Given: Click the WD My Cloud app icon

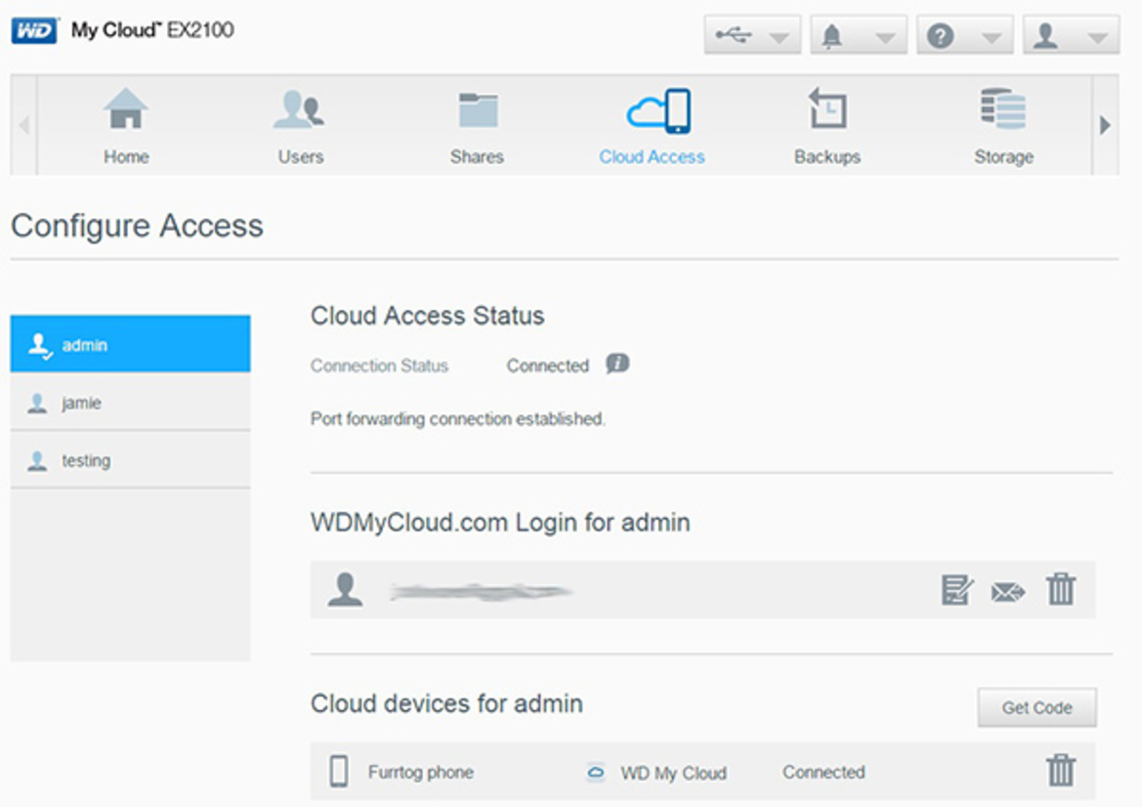Looking at the screenshot, I should (596, 772).
